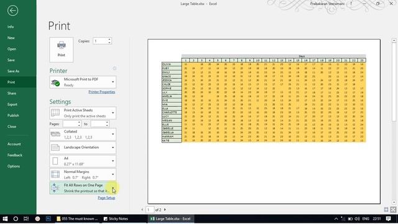Click the current page number field
This screenshot has width=398, height=224.
click(x=150, y=210)
